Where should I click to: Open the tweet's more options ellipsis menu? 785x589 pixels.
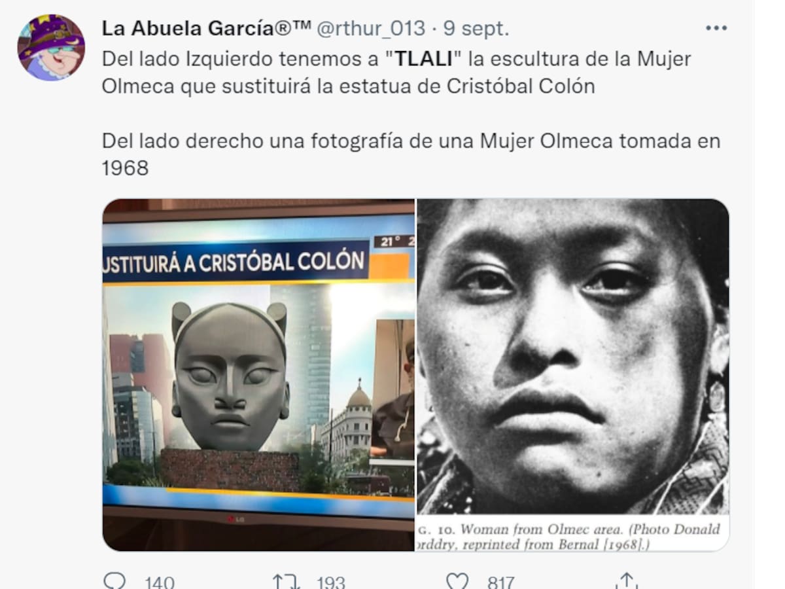716,28
